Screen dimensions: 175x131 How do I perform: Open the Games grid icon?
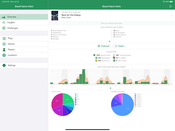pyautogui.click(x=4, y=44)
